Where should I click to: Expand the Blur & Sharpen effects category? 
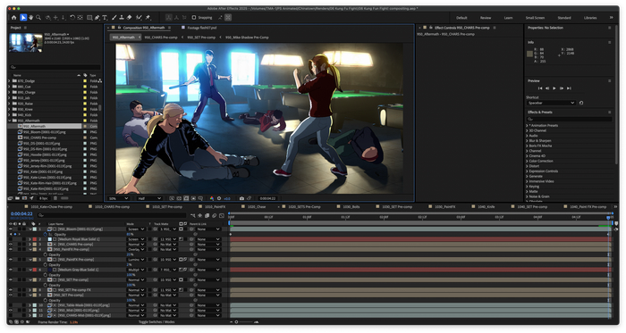527,141
